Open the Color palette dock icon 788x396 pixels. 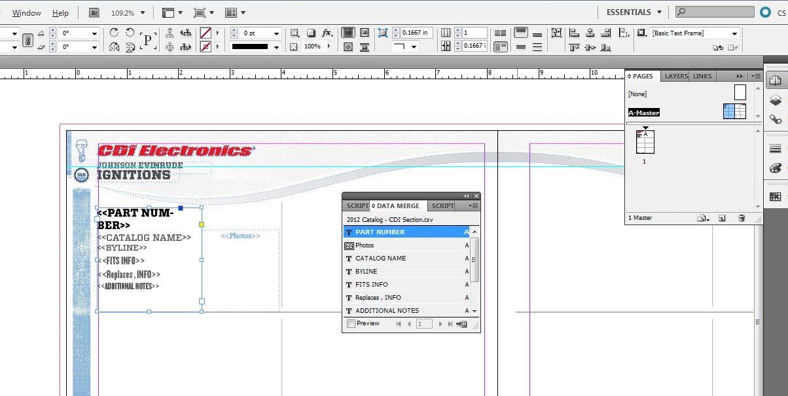click(775, 168)
